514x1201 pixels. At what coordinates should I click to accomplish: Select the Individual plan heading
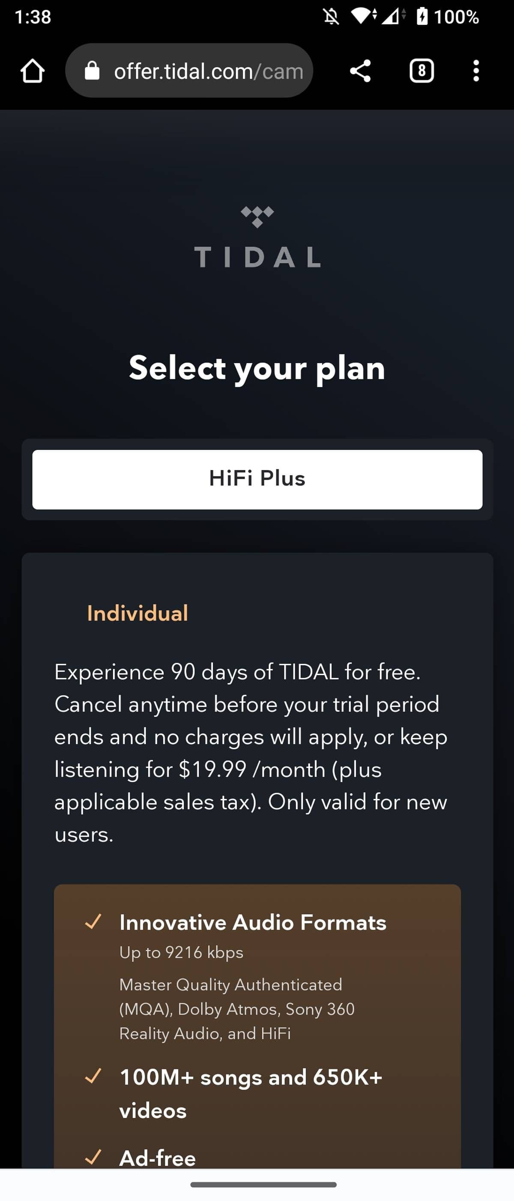(x=137, y=613)
